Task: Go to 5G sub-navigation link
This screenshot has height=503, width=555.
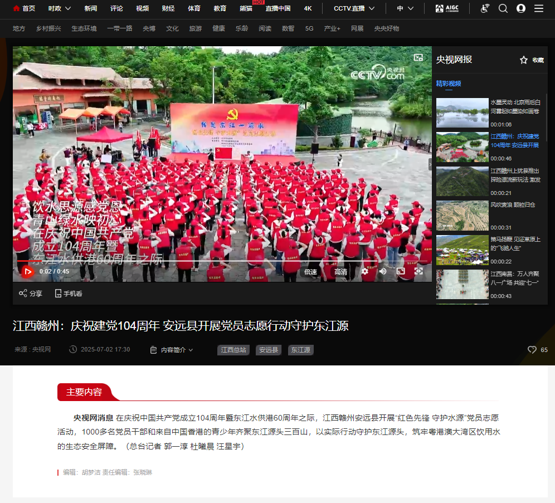Action: tap(309, 28)
